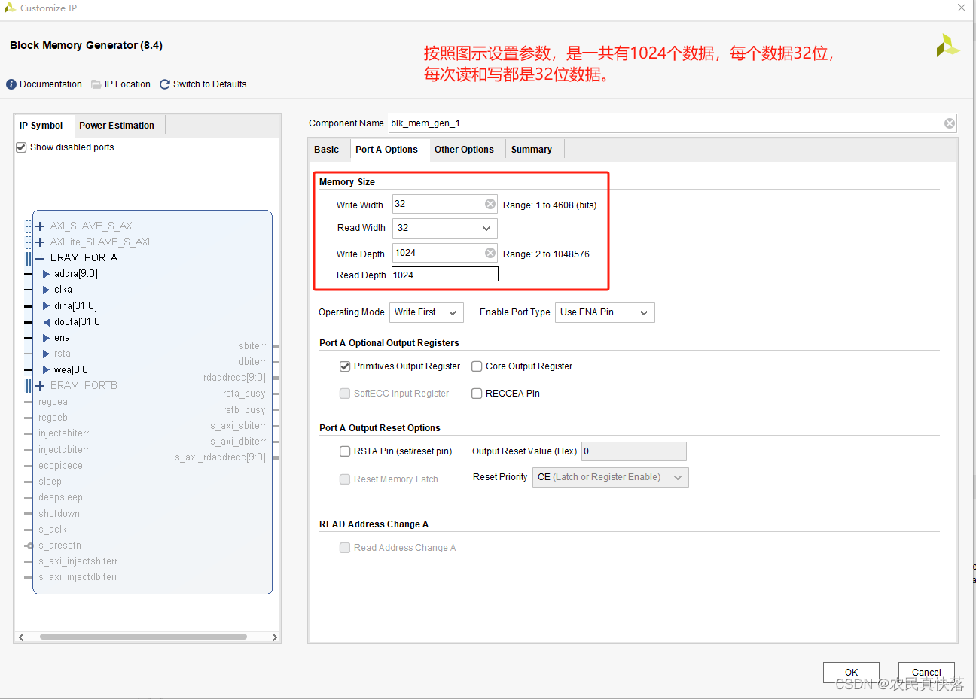Click the OK button

851,672
